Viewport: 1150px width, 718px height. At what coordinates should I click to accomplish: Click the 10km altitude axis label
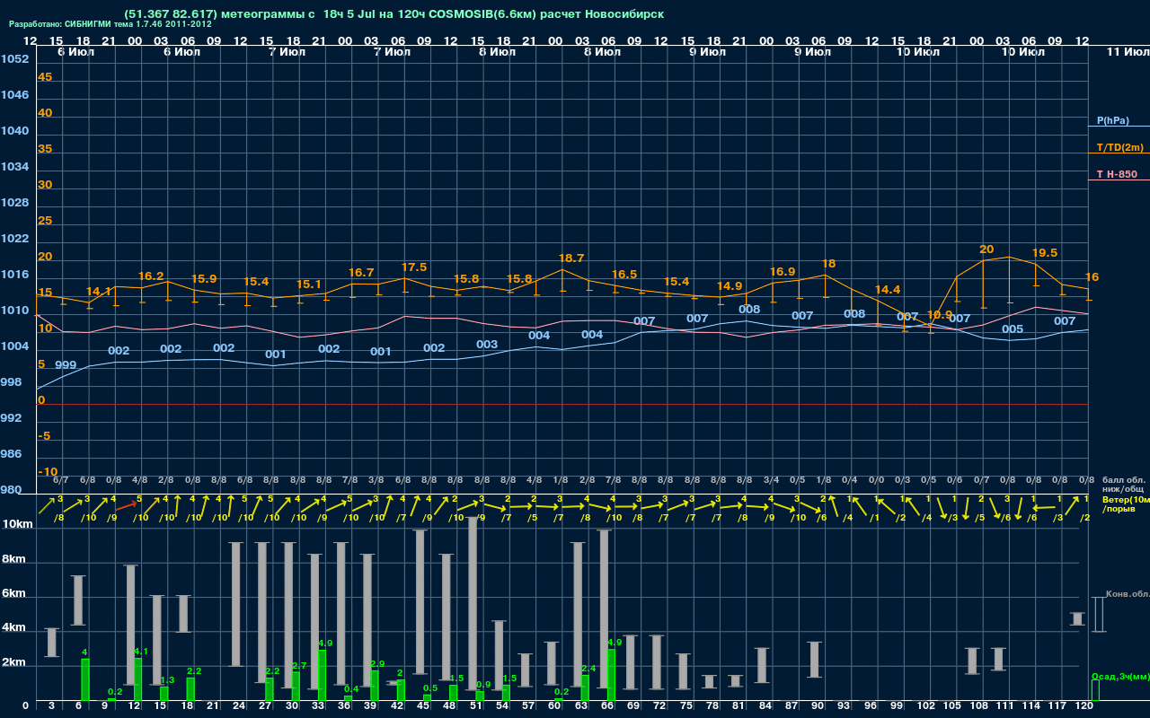(x=16, y=525)
